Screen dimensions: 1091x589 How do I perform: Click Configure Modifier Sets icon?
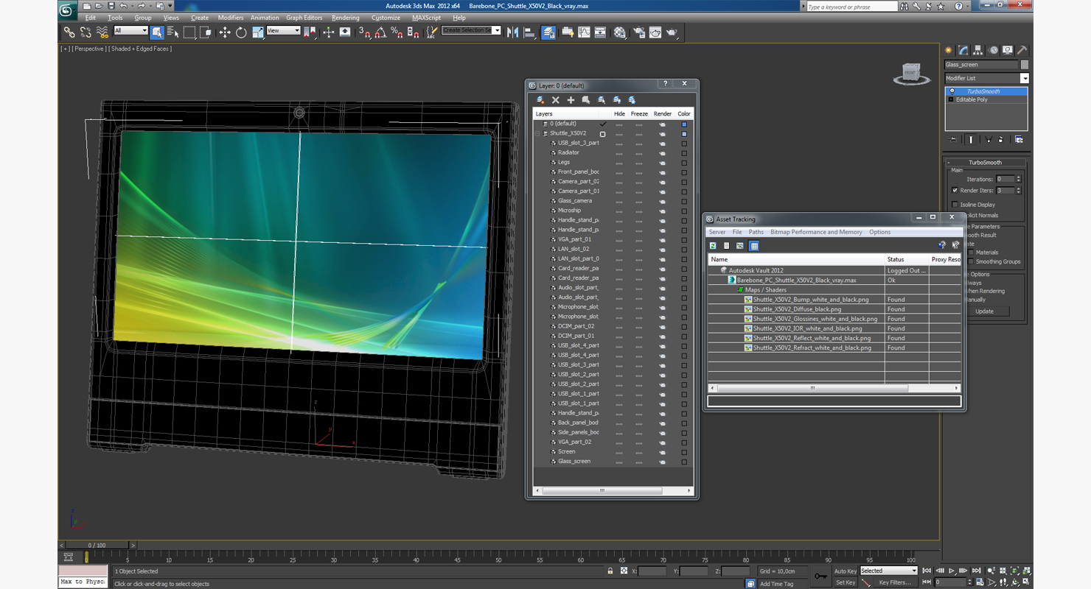pos(1019,139)
